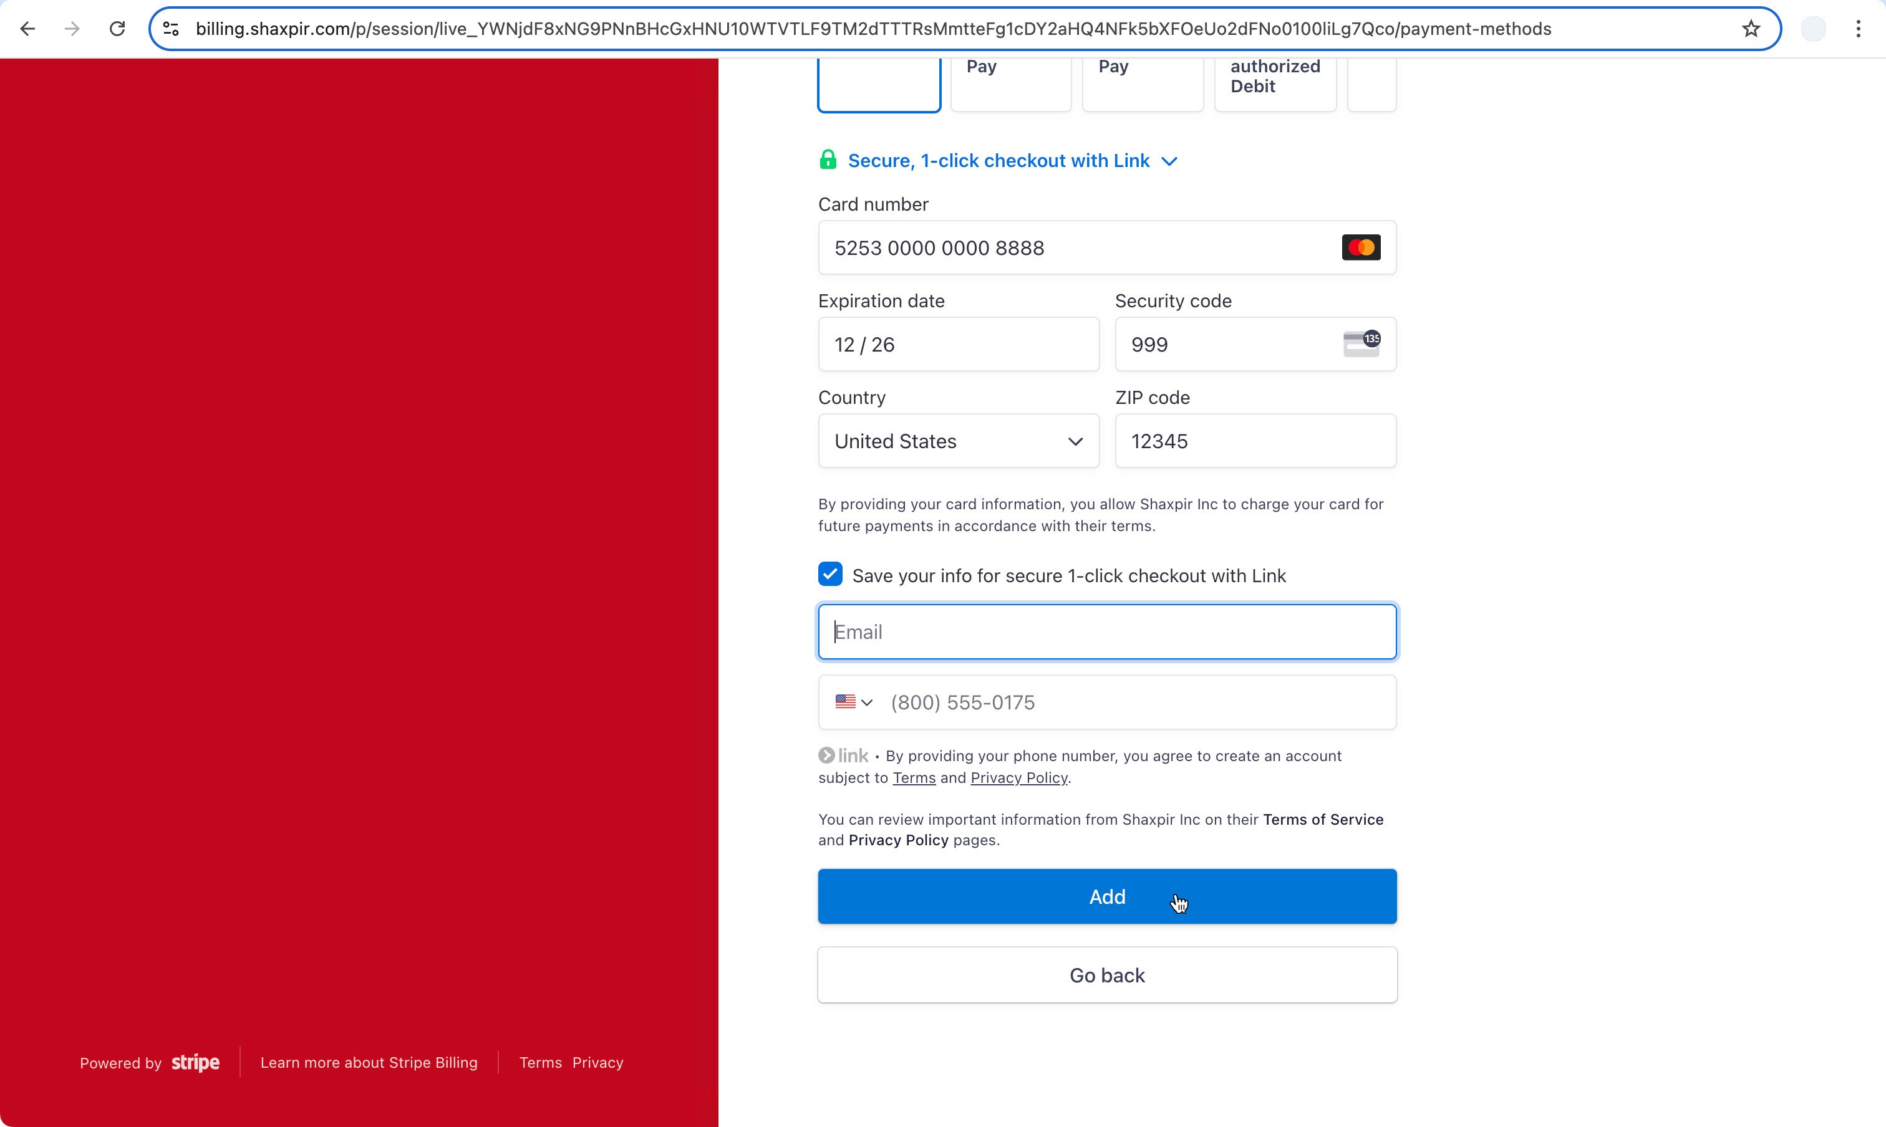Open Shaxpir Terms of Service link

click(x=1322, y=820)
